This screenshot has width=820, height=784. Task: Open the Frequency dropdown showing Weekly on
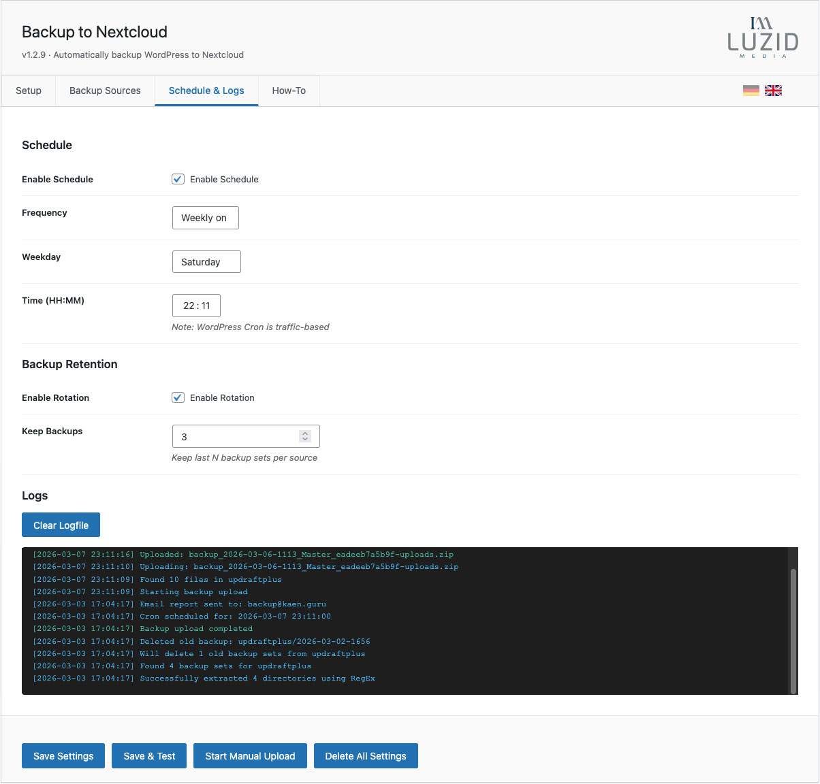tap(205, 218)
